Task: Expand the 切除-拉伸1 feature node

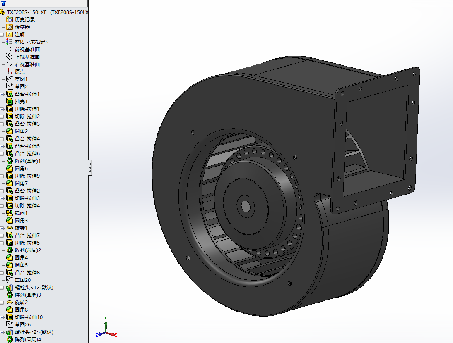Action: click(2, 109)
